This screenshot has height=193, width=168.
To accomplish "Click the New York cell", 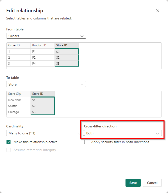I will coord(18,100).
